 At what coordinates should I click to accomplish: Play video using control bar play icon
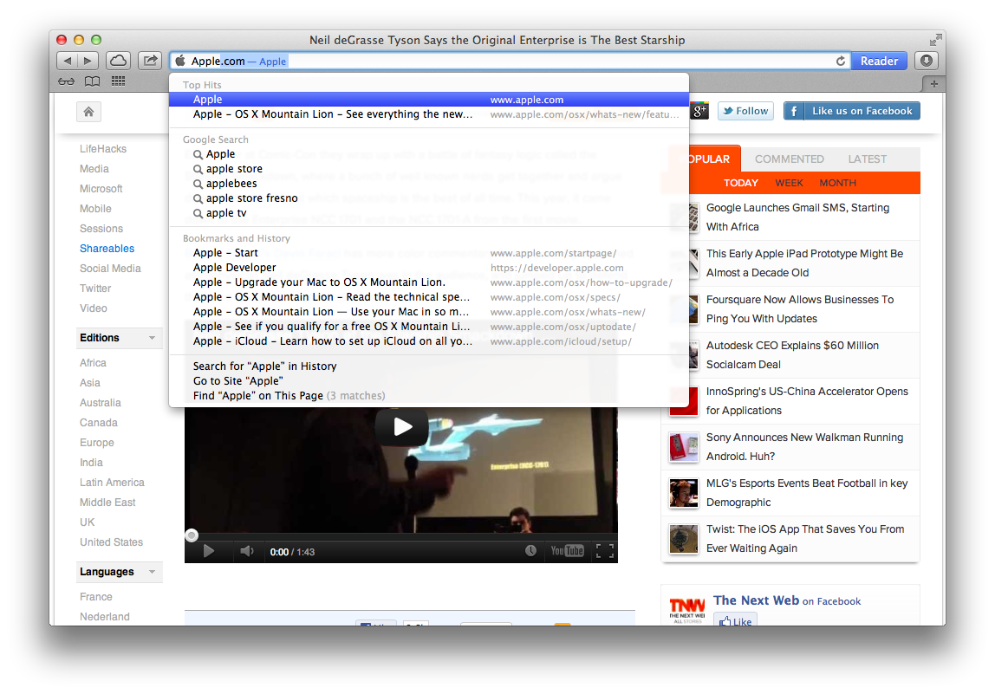coord(208,551)
